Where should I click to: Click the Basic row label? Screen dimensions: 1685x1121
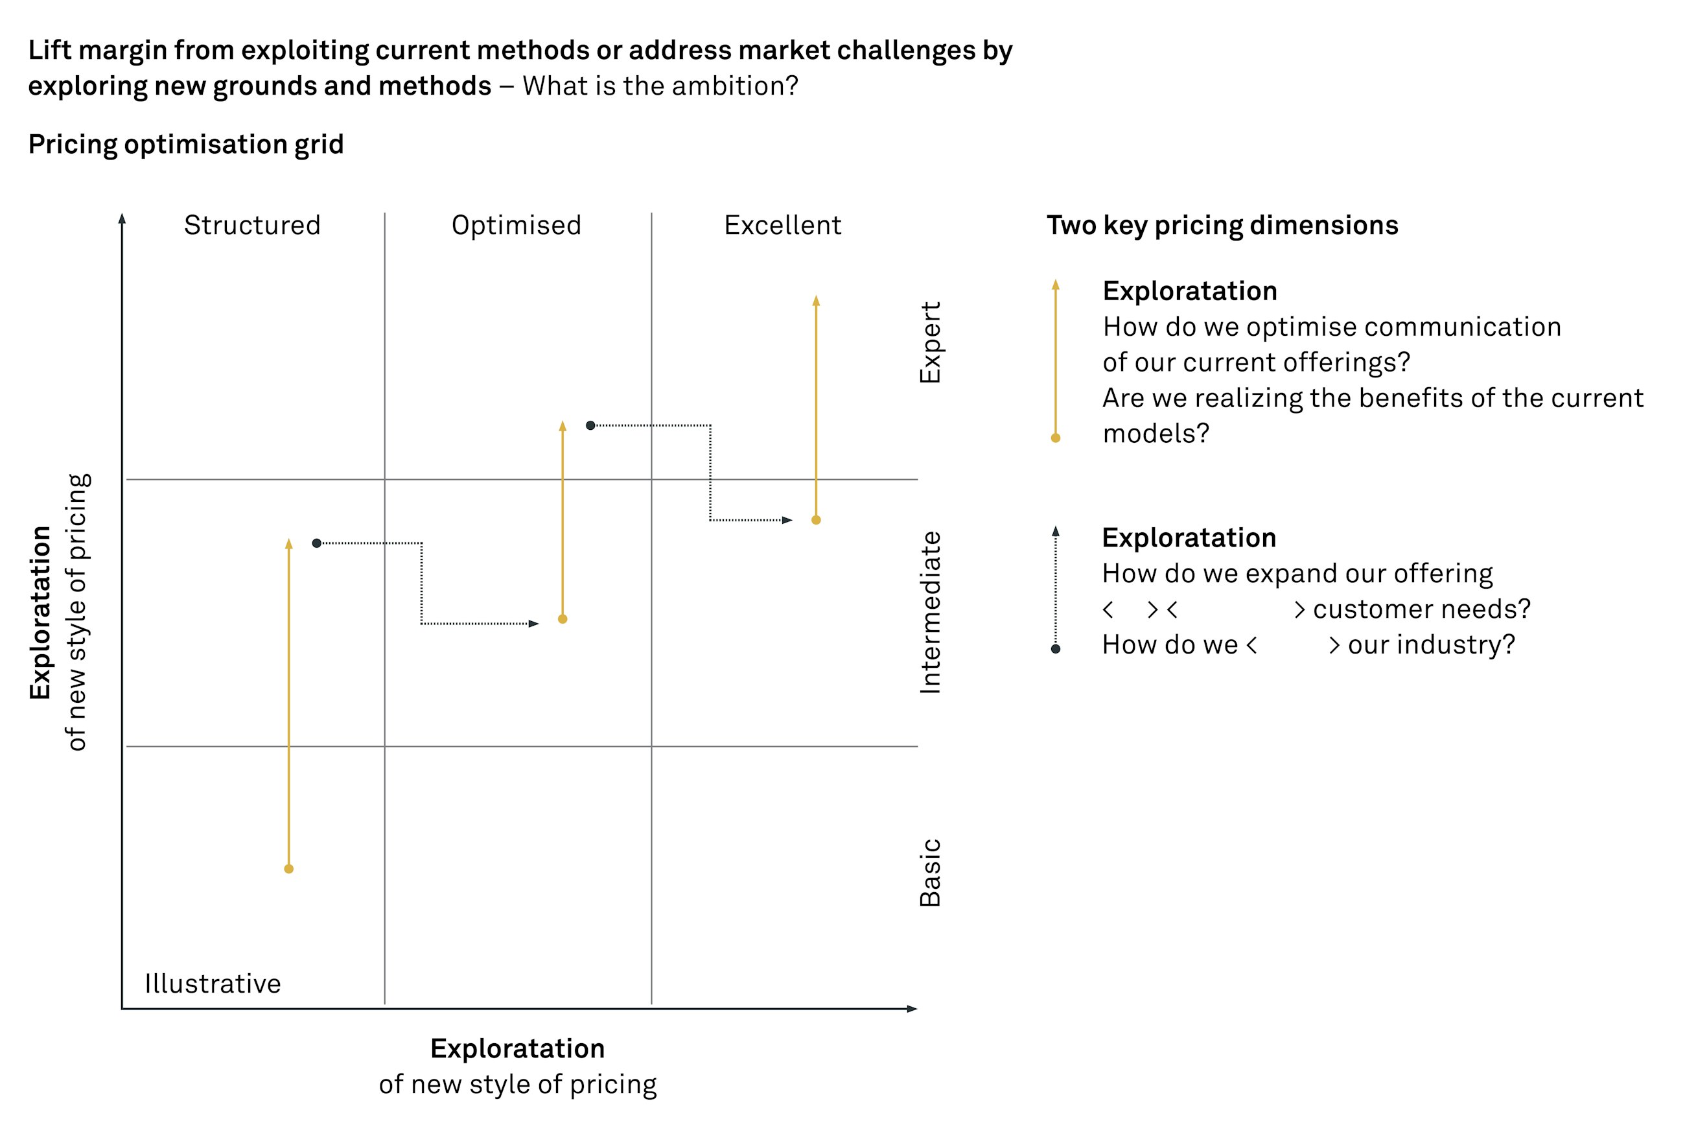930,872
